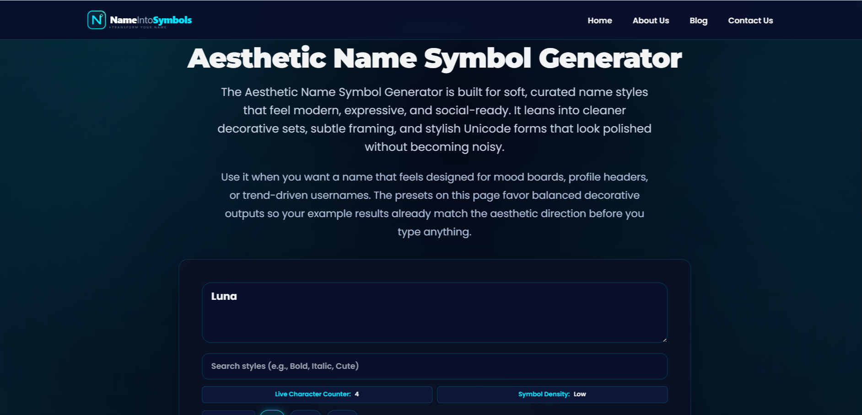Click the NameIntoSymbols N logo icon
This screenshot has width=862, height=415.
(x=97, y=20)
